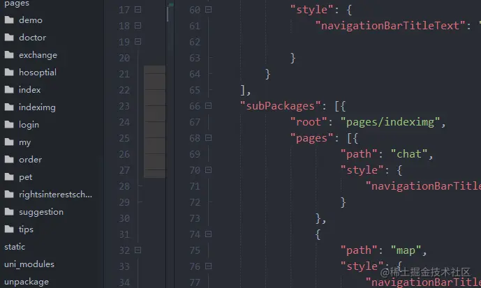This screenshot has height=288, width=481.
Task: Collapse the style block at line 76
Action: tap(208, 266)
